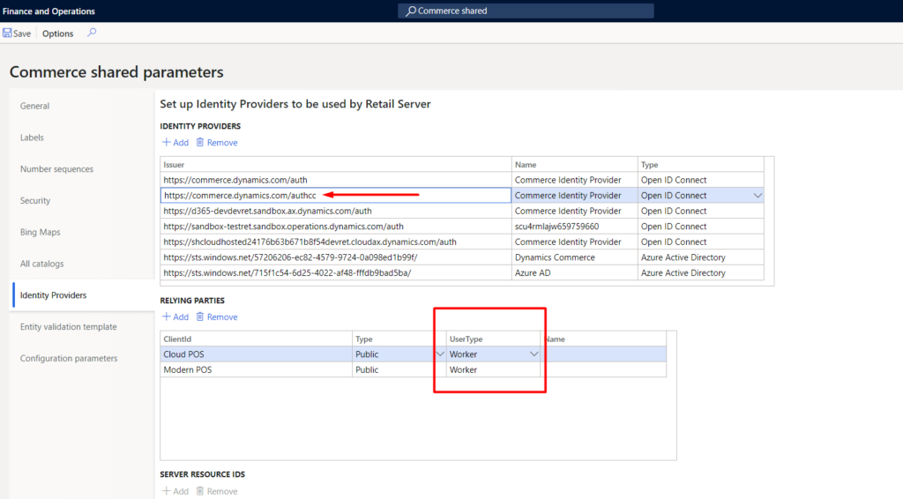Click the trash icon for Identity Providers Remove
The height and width of the screenshot is (499, 903).
[x=200, y=142]
